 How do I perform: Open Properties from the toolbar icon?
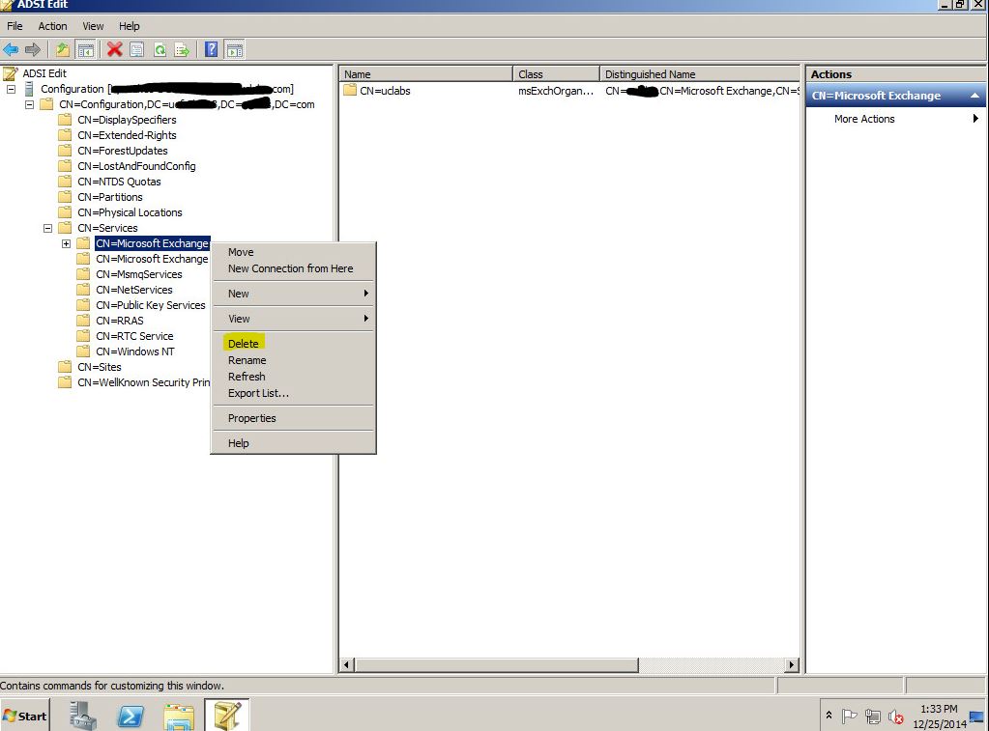pos(137,49)
